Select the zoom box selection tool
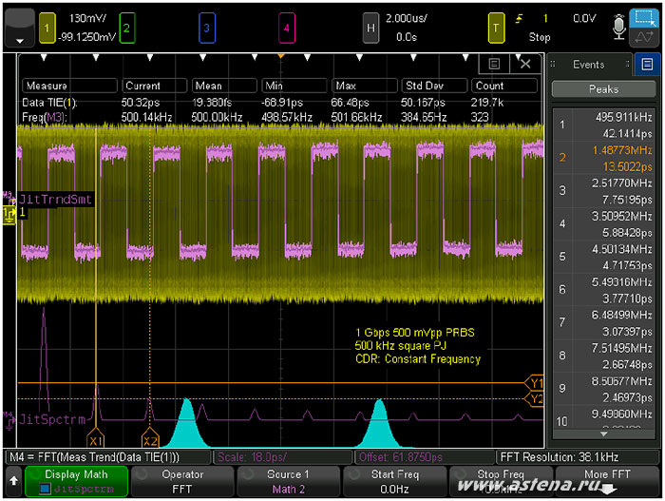Screen dimensions: 665x501 tap(644, 18)
